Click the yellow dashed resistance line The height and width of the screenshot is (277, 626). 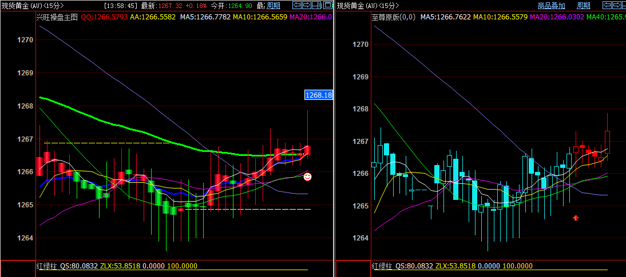click(103, 143)
